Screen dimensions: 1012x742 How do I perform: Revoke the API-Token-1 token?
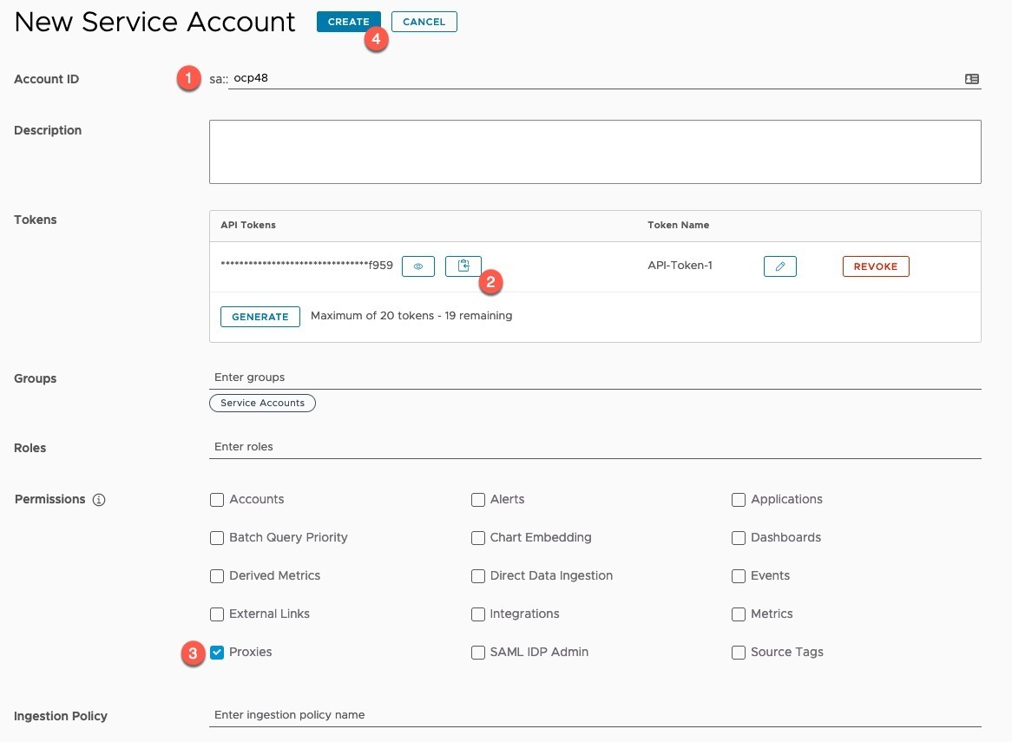[x=876, y=266]
